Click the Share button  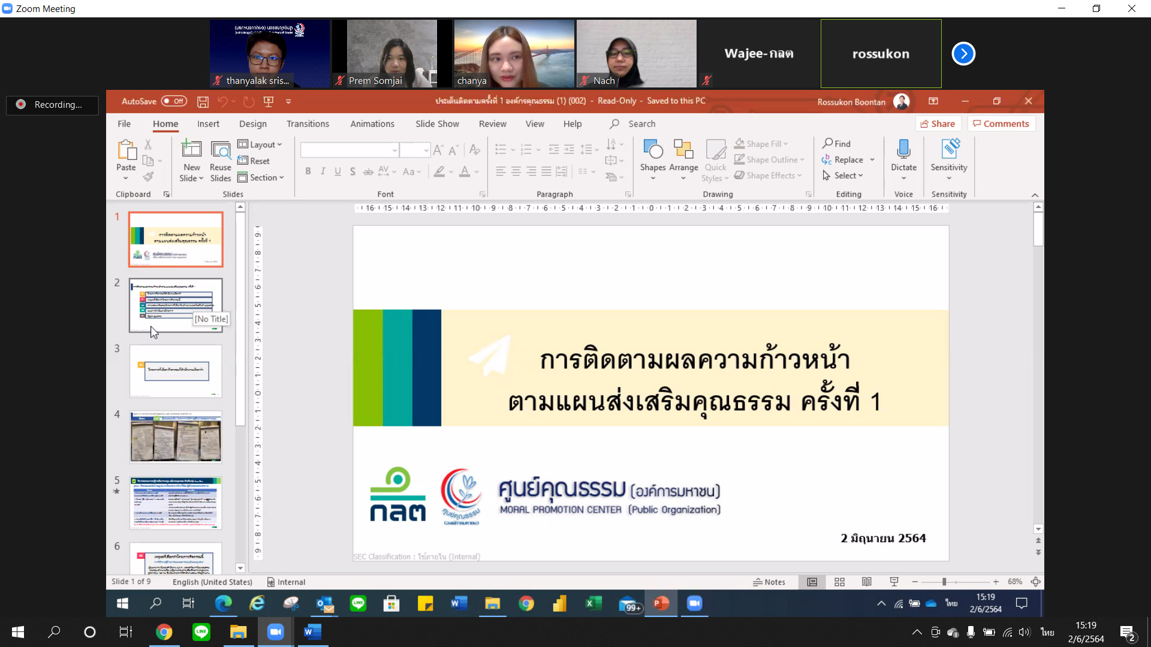938,123
